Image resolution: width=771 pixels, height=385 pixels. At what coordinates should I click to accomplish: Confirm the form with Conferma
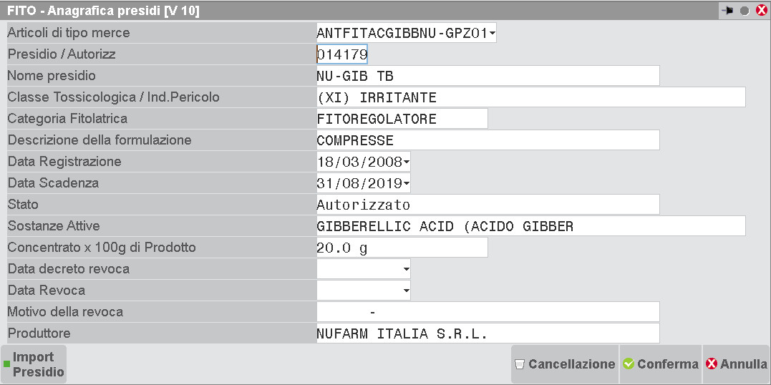click(x=660, y=364)
